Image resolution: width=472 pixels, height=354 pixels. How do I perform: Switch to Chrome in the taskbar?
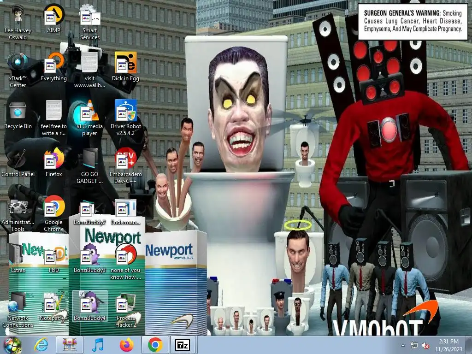155,345
